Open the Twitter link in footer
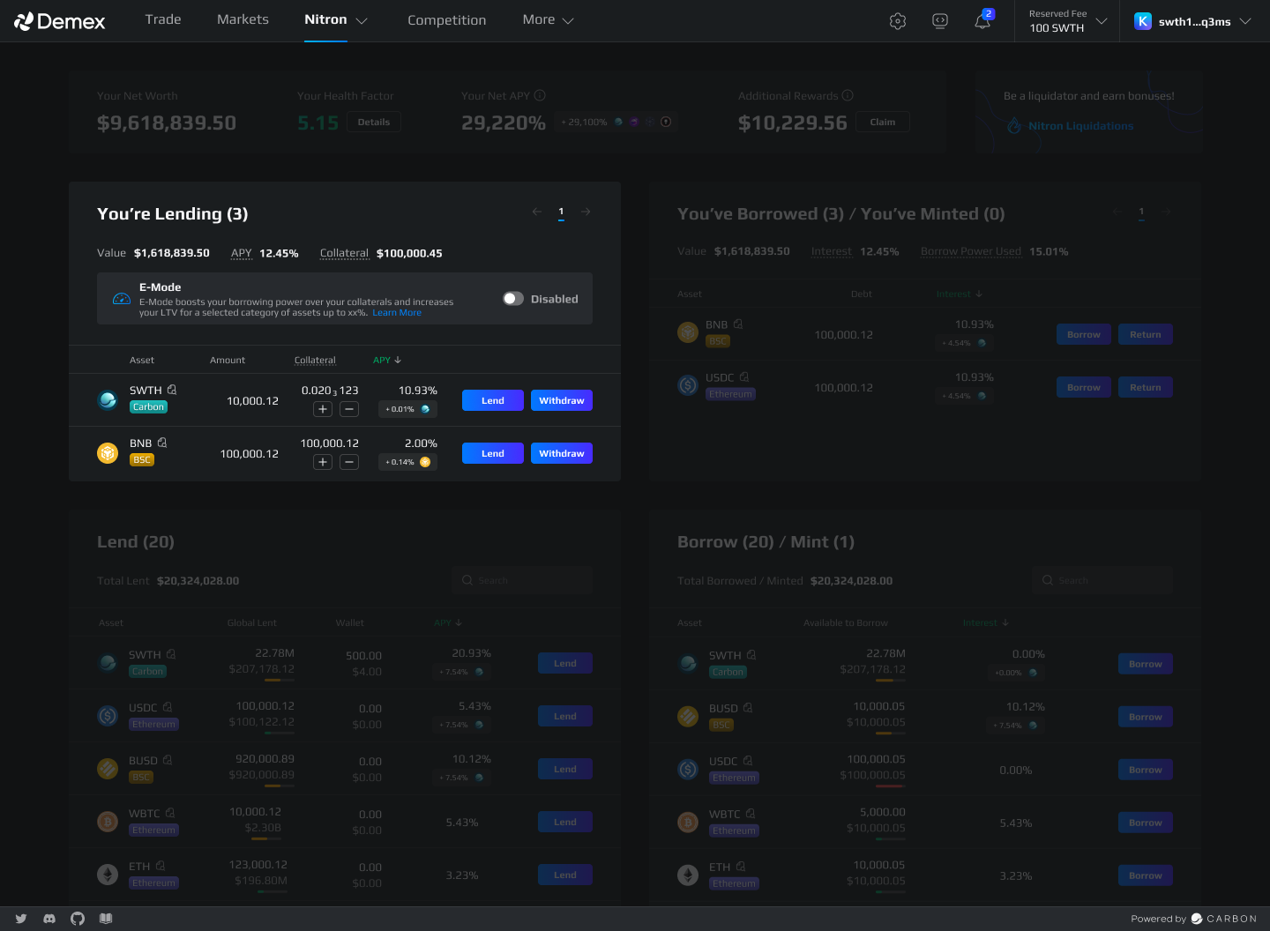Viewport: 1270px width, 931px height. [x=21, y=919]
